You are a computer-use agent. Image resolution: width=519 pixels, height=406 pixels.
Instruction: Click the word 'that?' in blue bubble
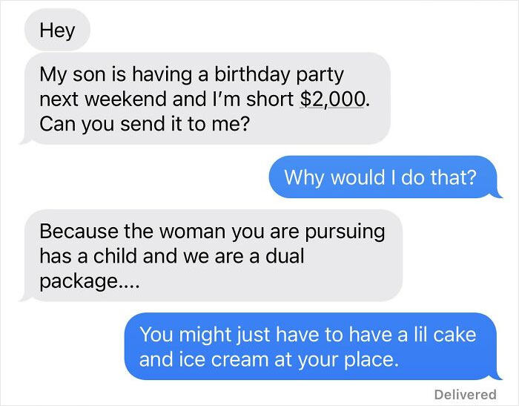pos(453,177)
